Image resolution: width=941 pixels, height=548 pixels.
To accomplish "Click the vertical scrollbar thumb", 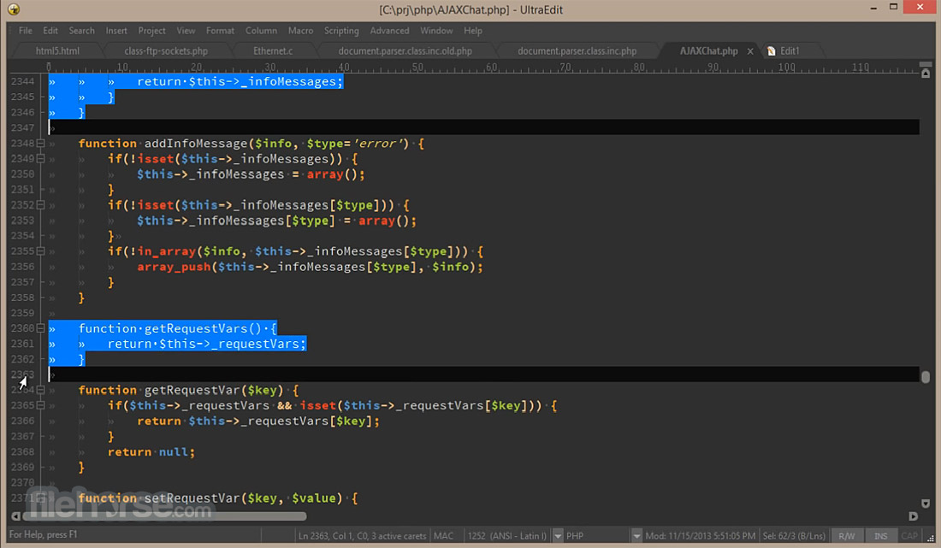I will [926, 377].
